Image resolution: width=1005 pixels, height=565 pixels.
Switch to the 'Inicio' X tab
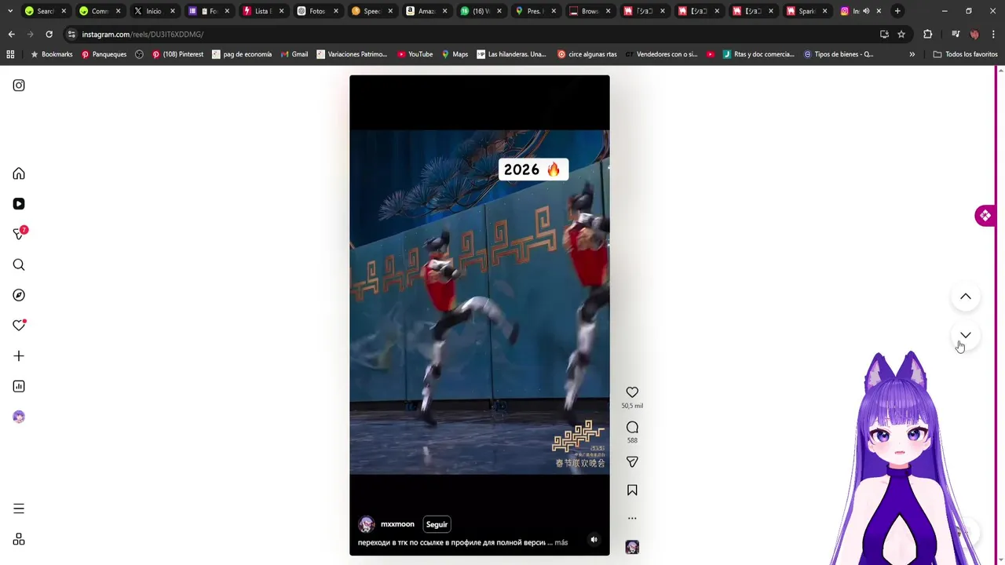pyautogui.click(x=154, y=11)
